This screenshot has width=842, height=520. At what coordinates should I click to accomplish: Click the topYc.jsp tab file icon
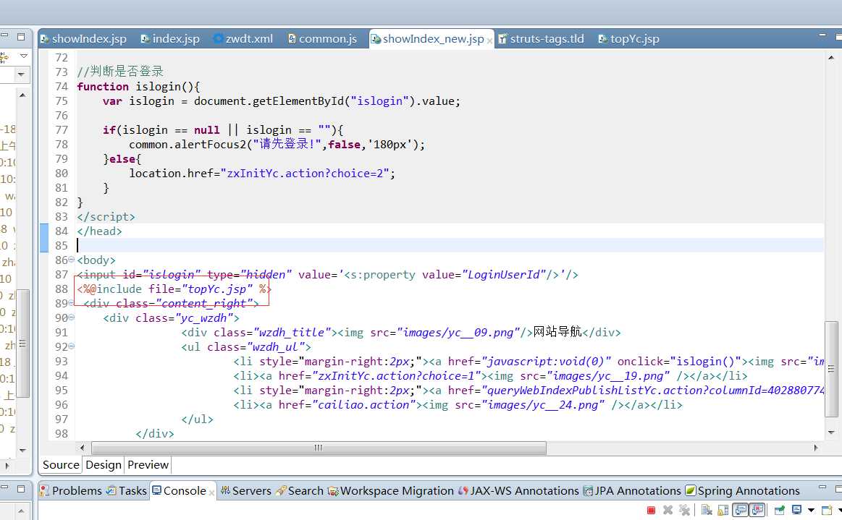coord(603,39)
